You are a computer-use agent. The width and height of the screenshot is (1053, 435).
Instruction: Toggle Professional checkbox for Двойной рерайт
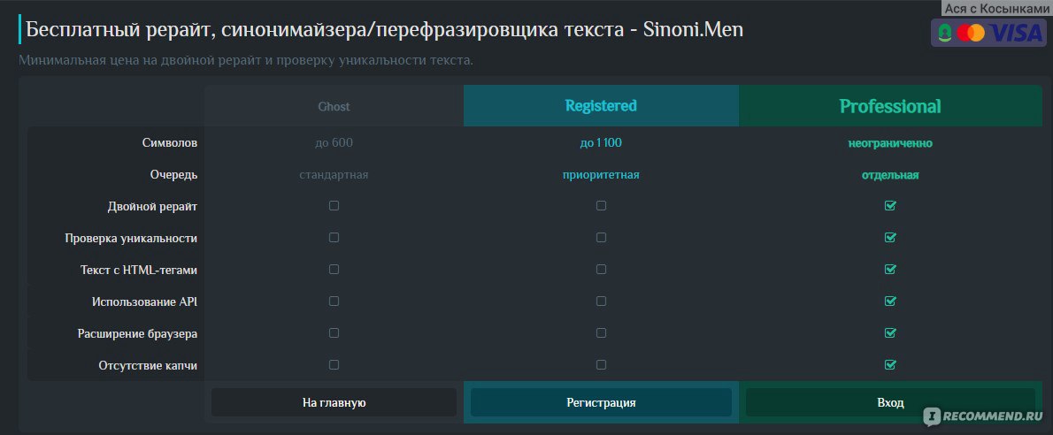(890, 205)
